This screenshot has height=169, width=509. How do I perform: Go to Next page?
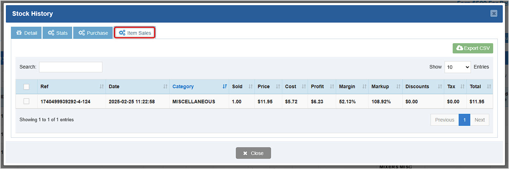coord(479,120)
